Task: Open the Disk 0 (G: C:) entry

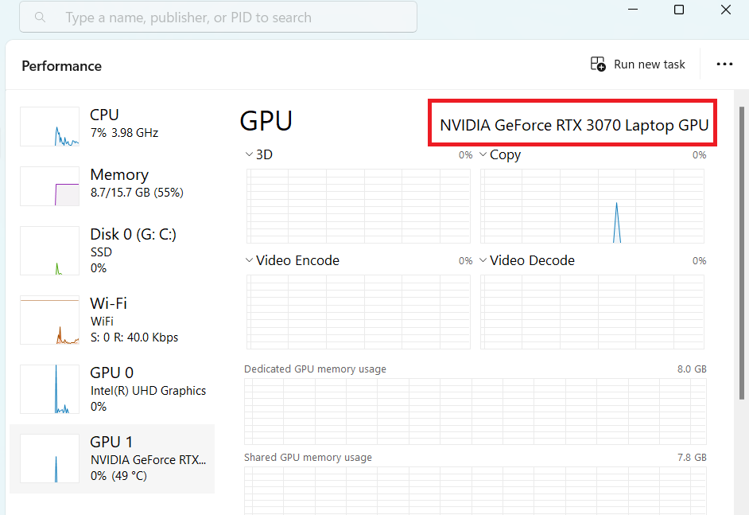Action: pyautogui.click(x=112, y=251)
